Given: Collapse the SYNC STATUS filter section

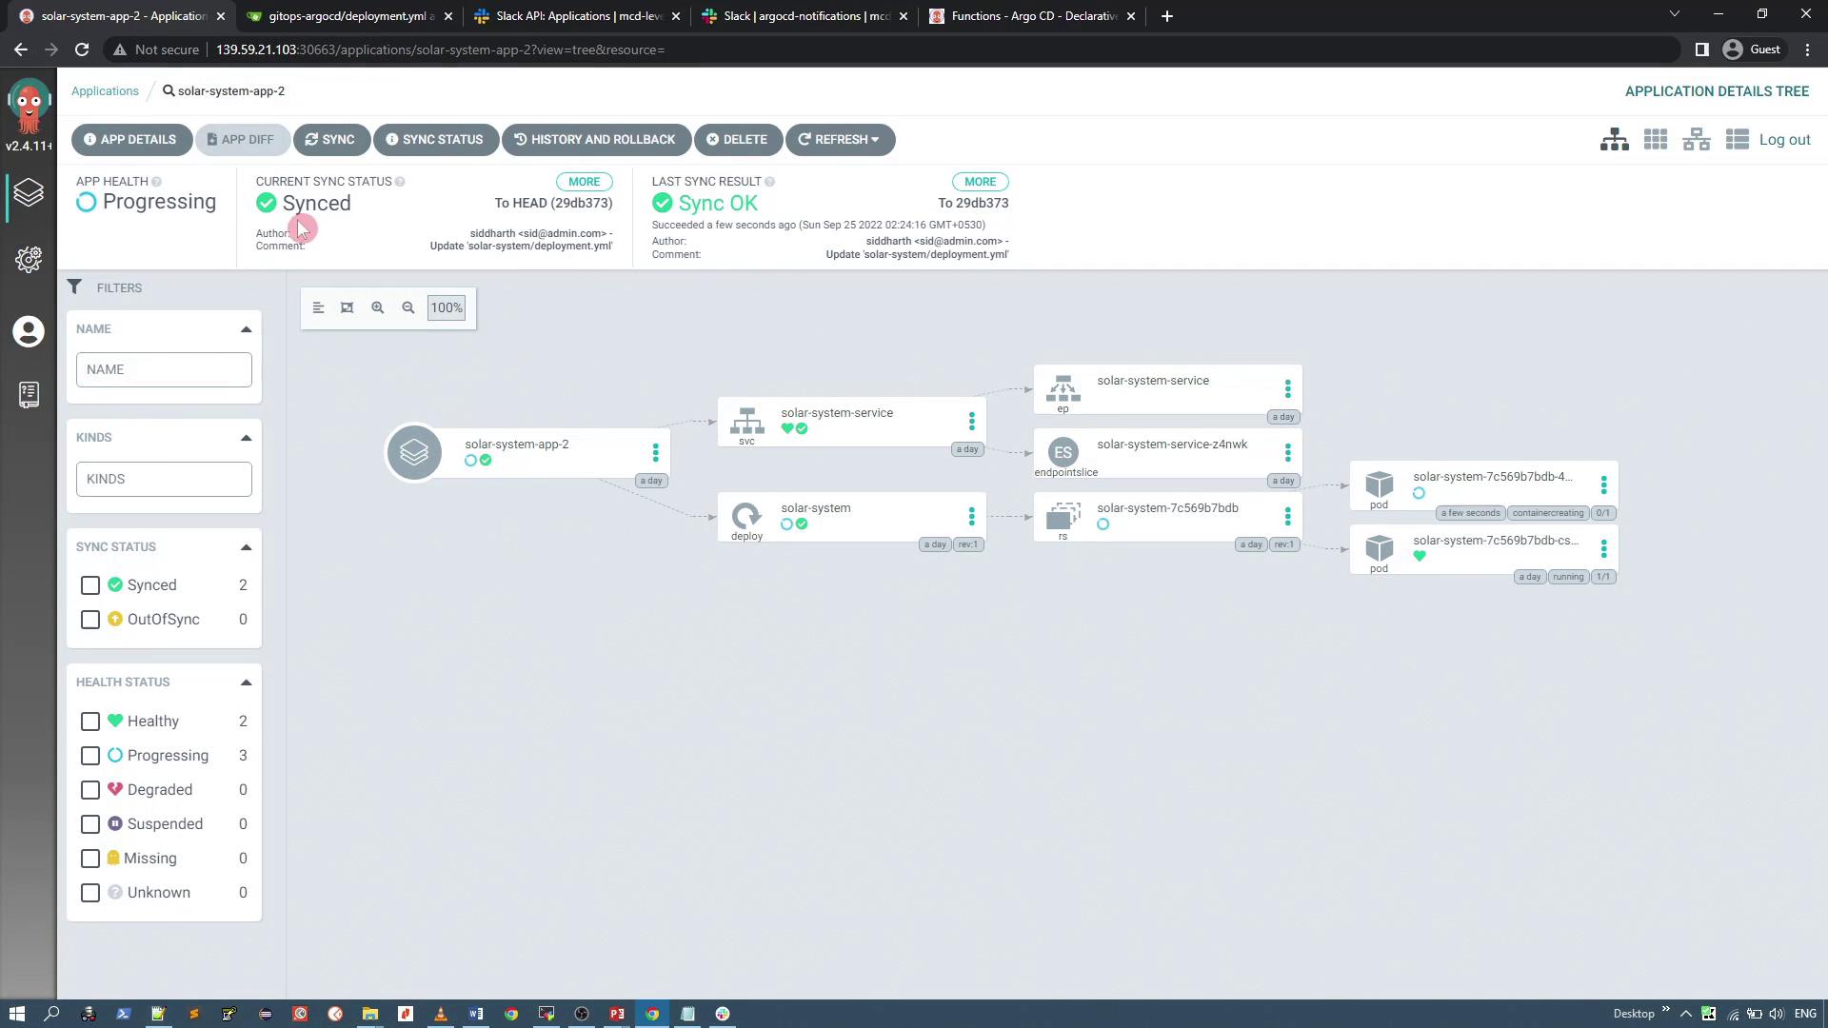Looking at the screenshot, I should [246, 547].
